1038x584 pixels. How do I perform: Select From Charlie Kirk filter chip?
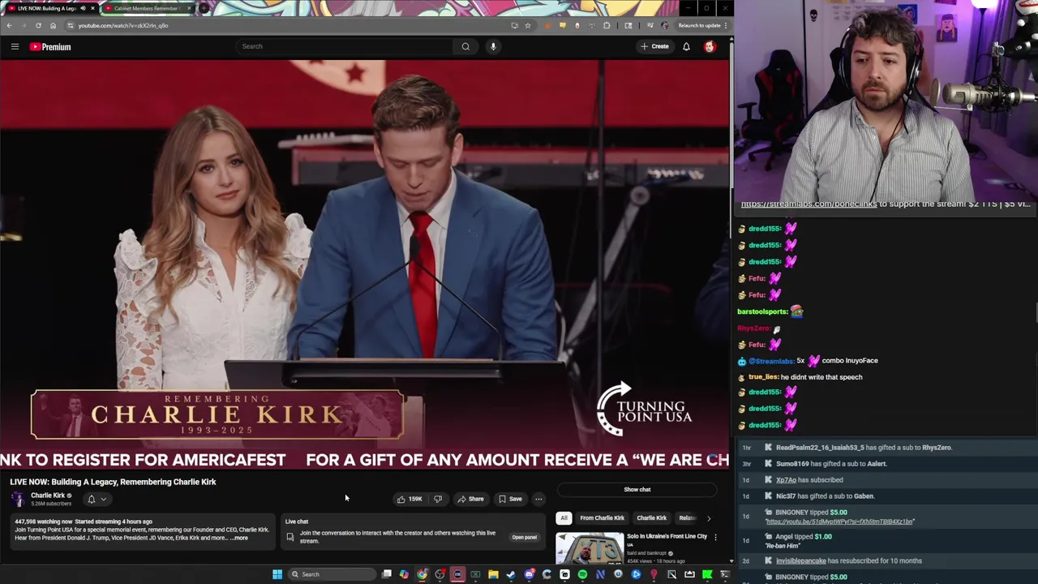[602, 517]
